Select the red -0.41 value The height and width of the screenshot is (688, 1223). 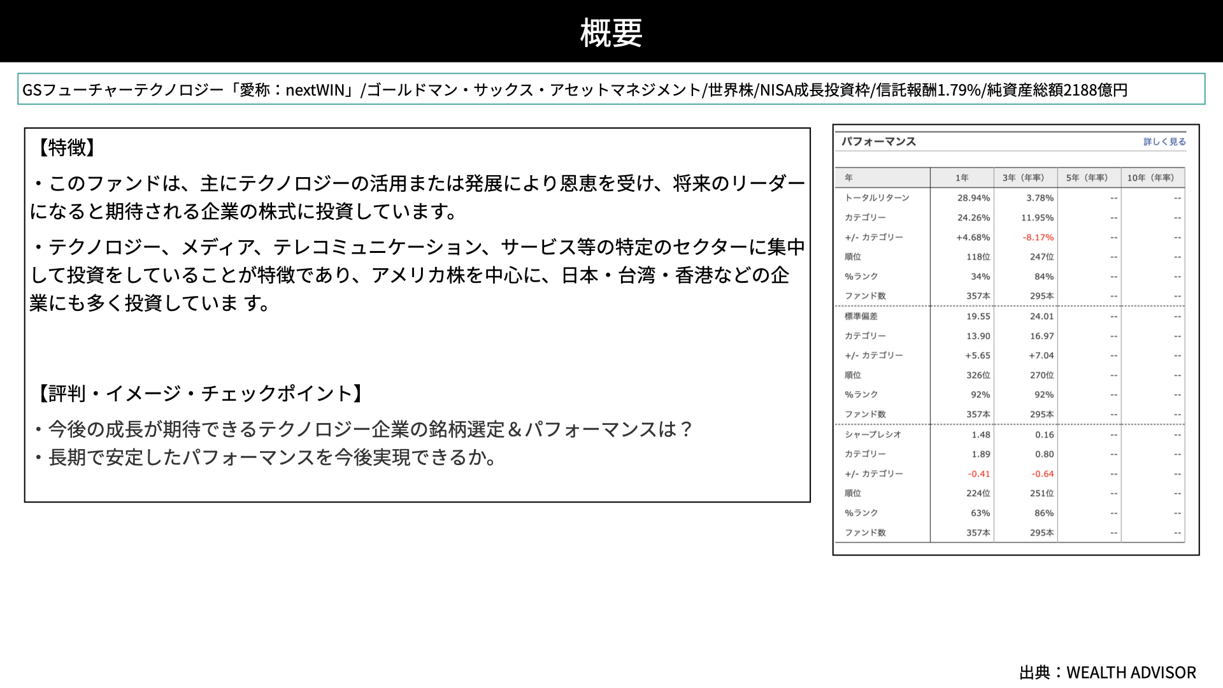coord(979,475)
